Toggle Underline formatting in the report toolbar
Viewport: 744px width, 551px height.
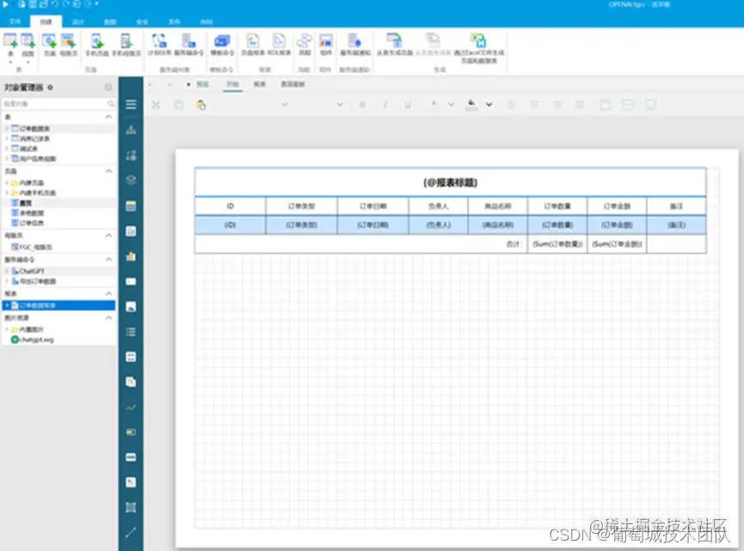point(408,104)
